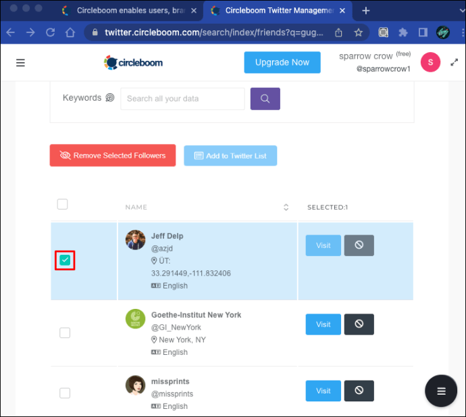Click missprints' profile picture
Image resolution: width=466 pixels, height=417 pixels.
point(136,385)
